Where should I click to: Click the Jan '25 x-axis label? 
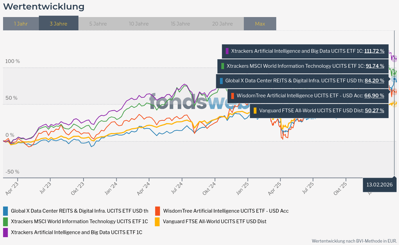tap(243, 188)
